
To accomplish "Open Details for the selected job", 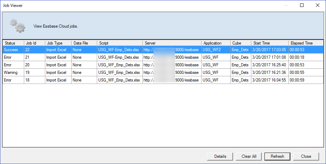I will point(220,156).
